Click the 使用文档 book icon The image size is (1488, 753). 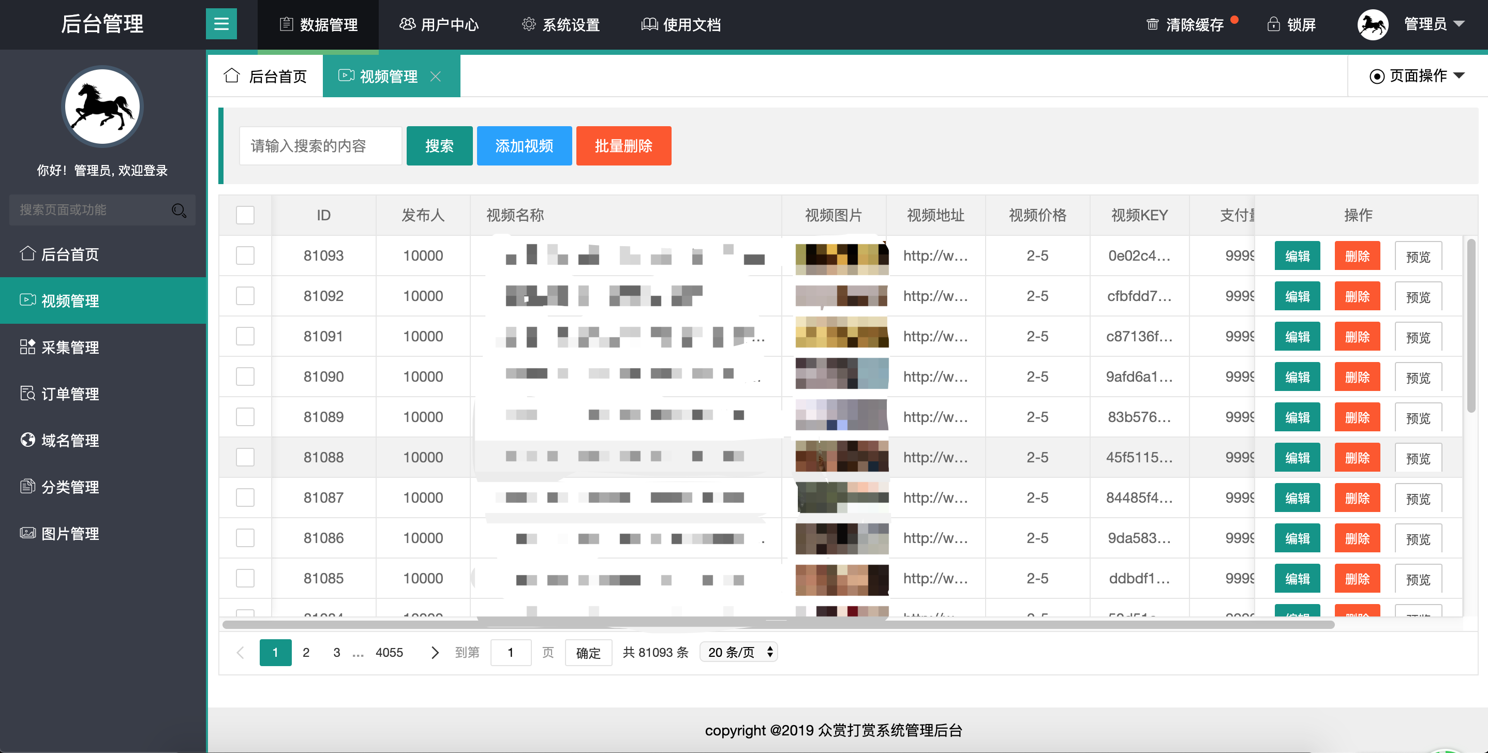tap(649, 24)
